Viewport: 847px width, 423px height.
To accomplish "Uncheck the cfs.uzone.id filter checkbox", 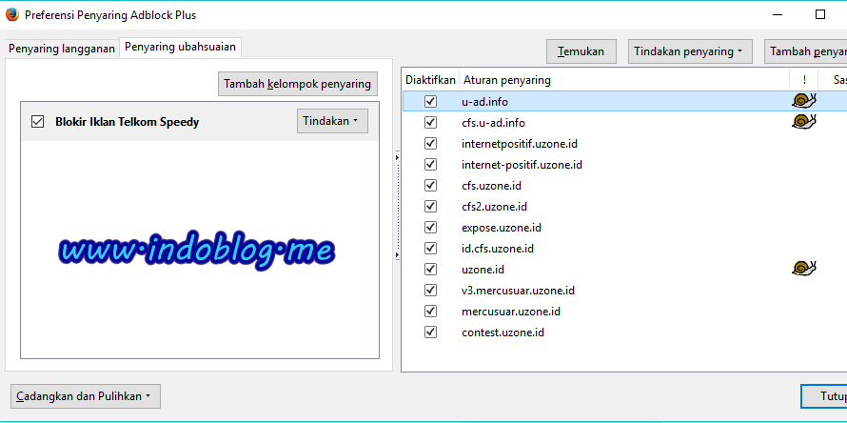I will [430, 185].
